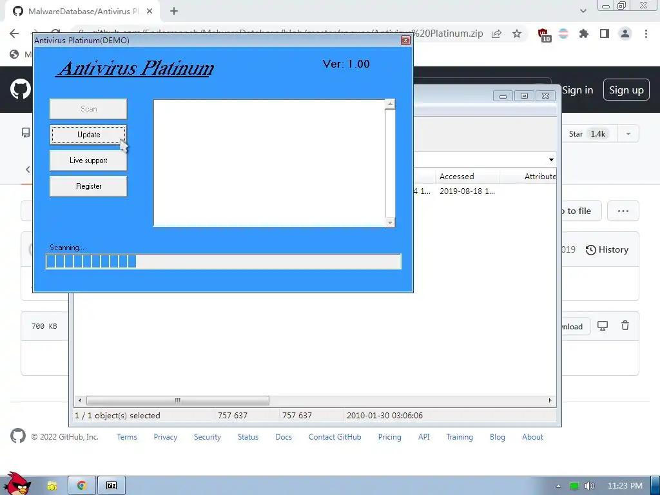Click the disabled Scan button

pyautogui.click(x=88, y=109)
